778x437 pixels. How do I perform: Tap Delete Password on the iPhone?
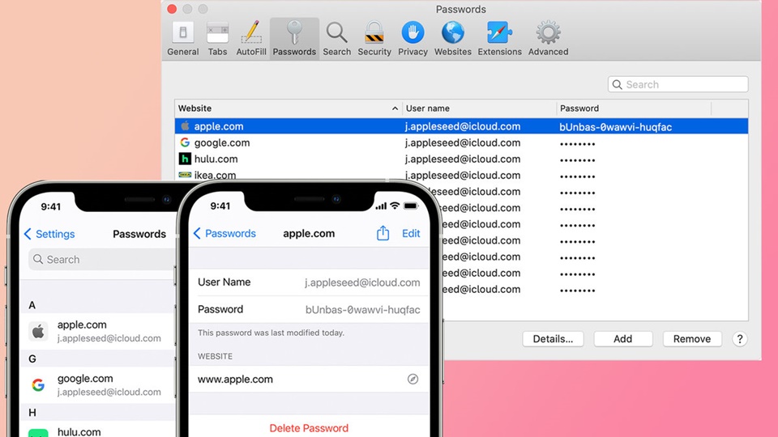[309, 428]
